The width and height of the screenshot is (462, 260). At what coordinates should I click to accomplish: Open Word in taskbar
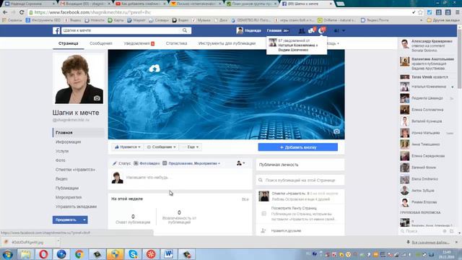click(x=168, y=254)
